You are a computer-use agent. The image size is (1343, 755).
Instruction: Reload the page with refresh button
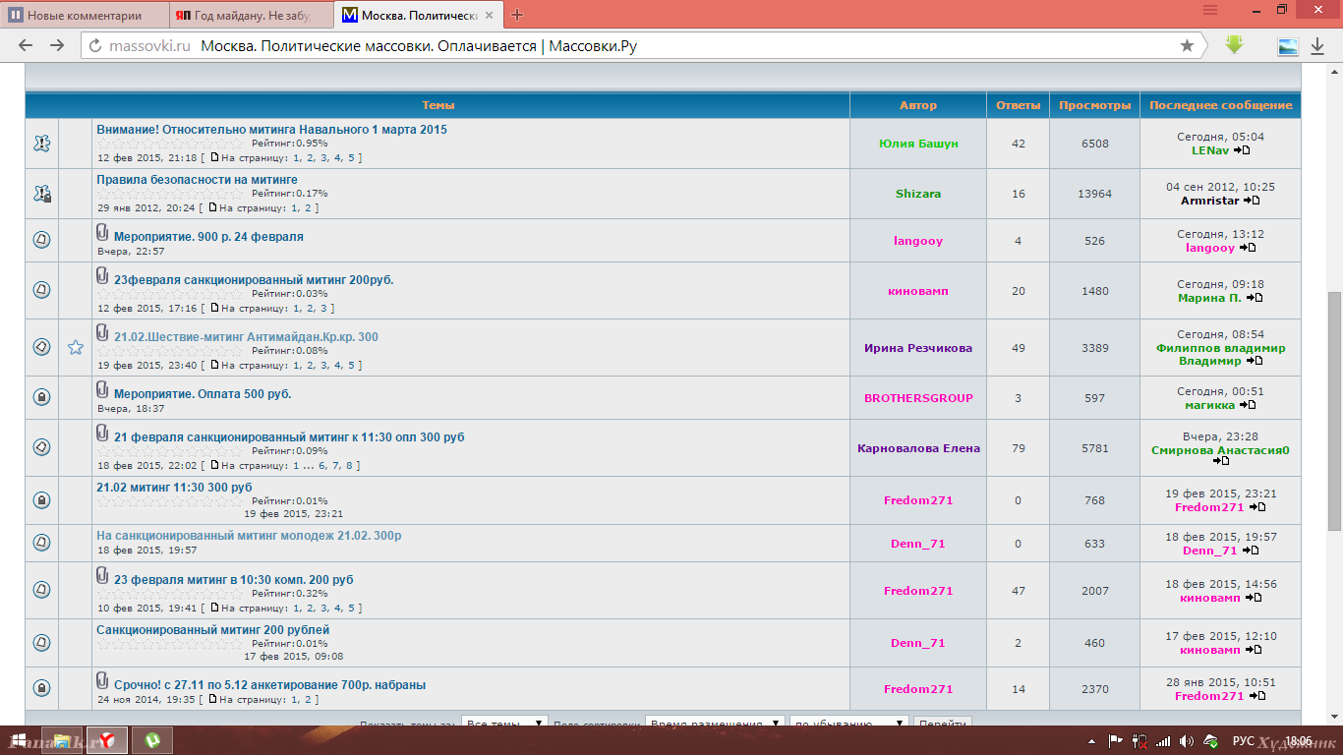95,46
